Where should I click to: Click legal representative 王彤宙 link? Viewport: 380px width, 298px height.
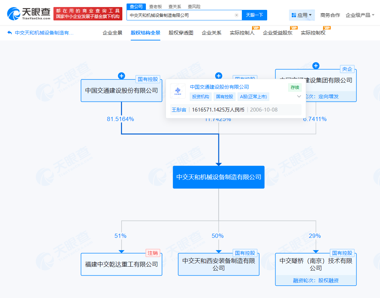(x=179, y=110)
